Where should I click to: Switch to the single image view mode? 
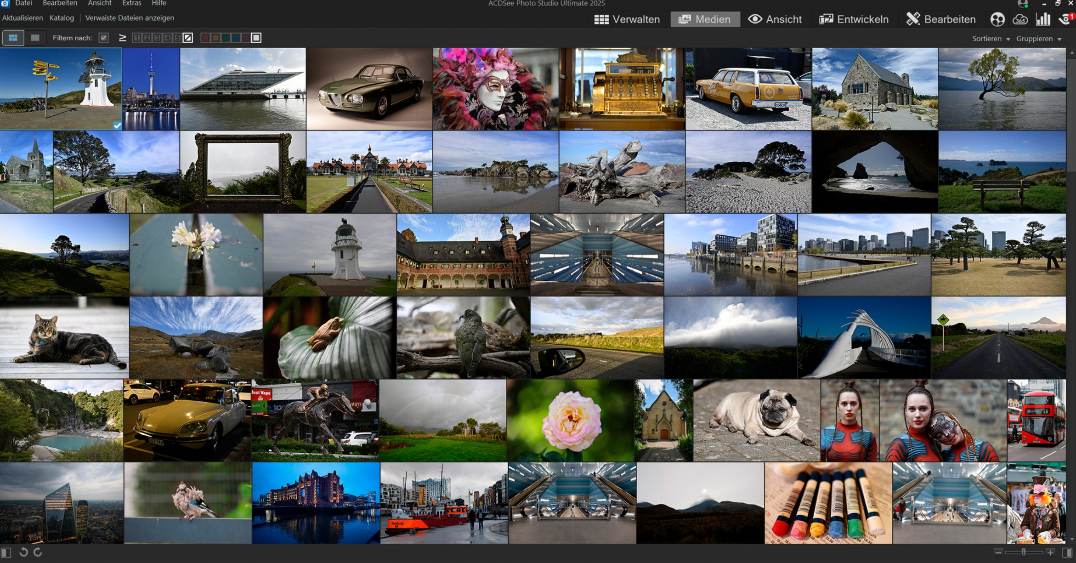[35, 38]
